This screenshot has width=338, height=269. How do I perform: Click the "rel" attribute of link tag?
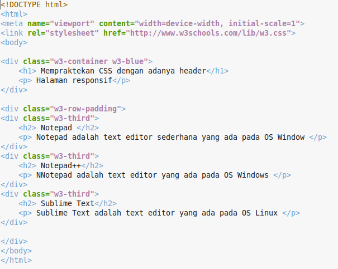34,33
